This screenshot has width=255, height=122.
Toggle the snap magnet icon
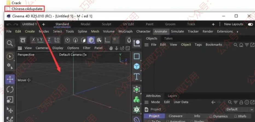[x=129, y=40]
